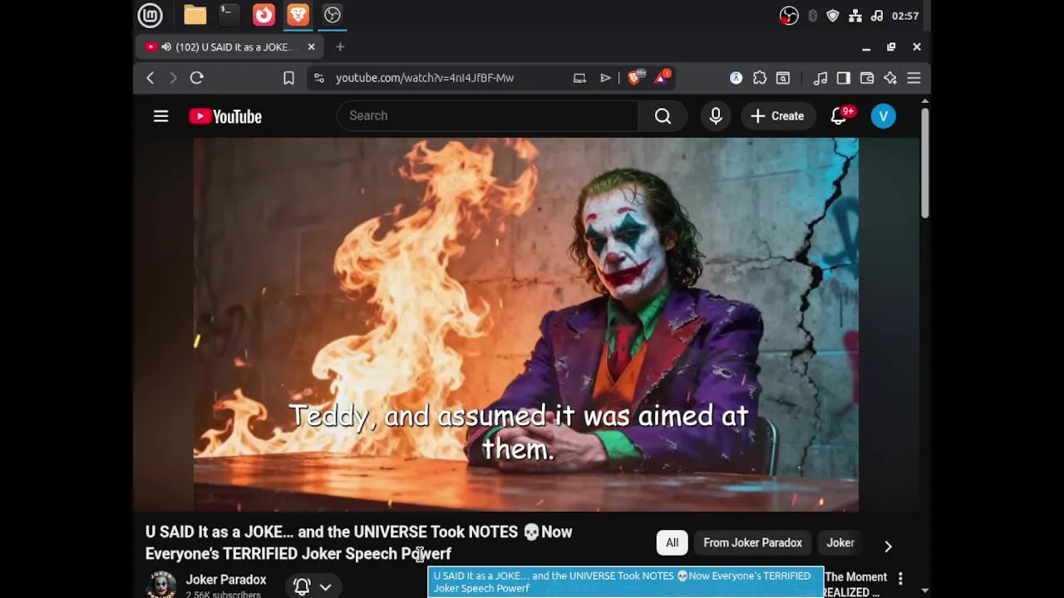Open the Files folder icon in panel
Image resolution: width=1064 pixels, height=598 pixels.
point(195,15)
